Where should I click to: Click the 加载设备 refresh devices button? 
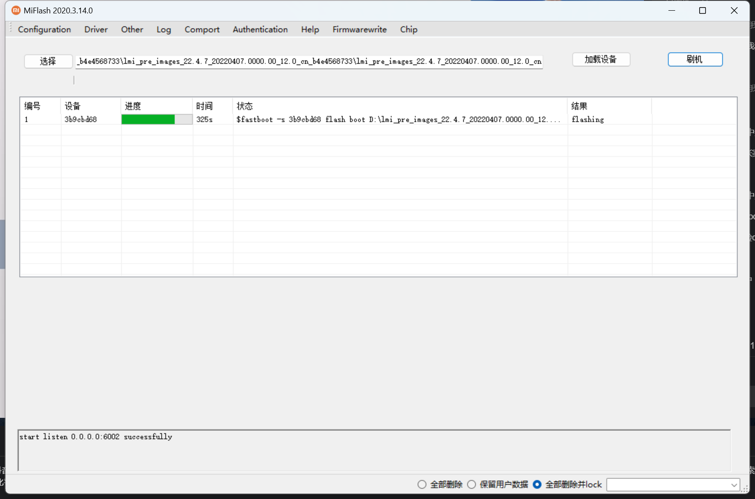coord(601,59)
